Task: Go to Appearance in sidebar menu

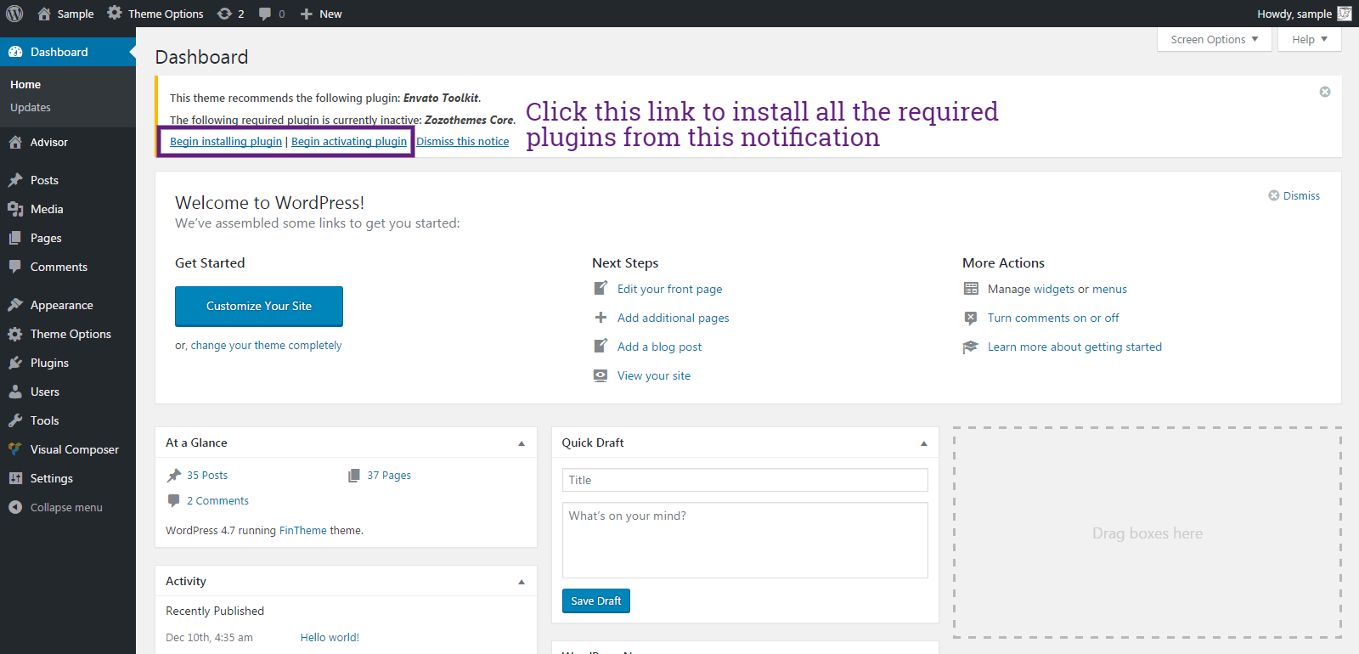Action: (x=61, y=305)
